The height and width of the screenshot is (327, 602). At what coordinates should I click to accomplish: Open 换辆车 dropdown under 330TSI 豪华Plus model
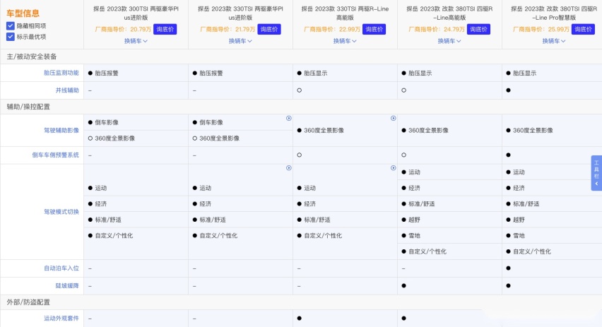click(240, 41)
